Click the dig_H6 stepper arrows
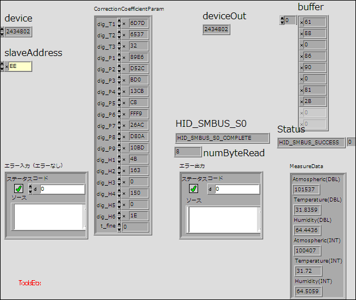Image resolution: width=356 pixels, height=300 pixels. [x=119, y=216]
